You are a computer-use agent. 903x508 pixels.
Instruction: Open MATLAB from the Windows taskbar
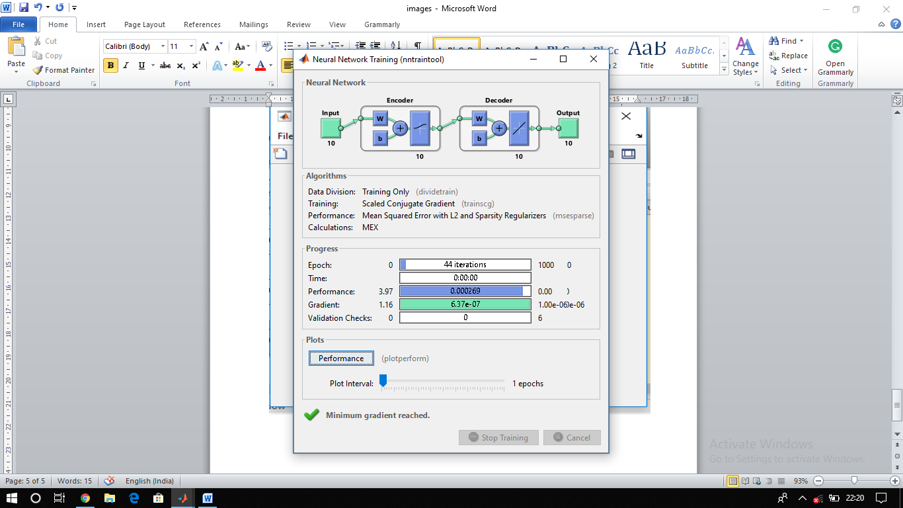click(x=183, y=498)
